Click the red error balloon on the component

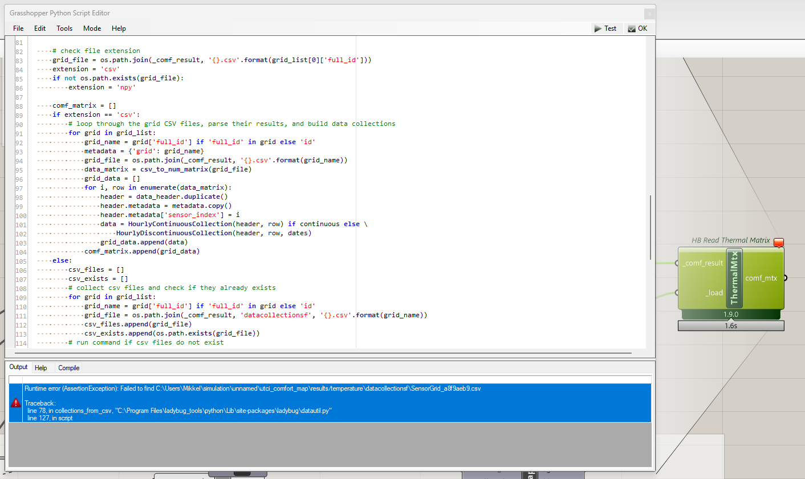778,243
